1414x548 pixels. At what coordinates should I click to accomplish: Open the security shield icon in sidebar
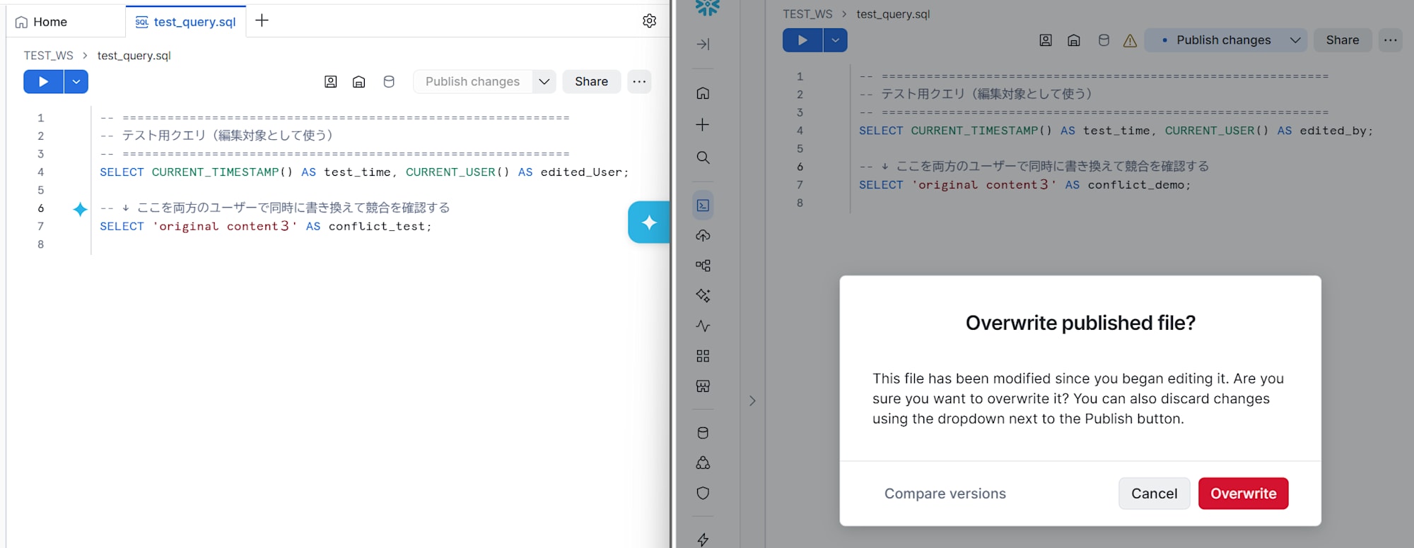[x=703, y=493]
